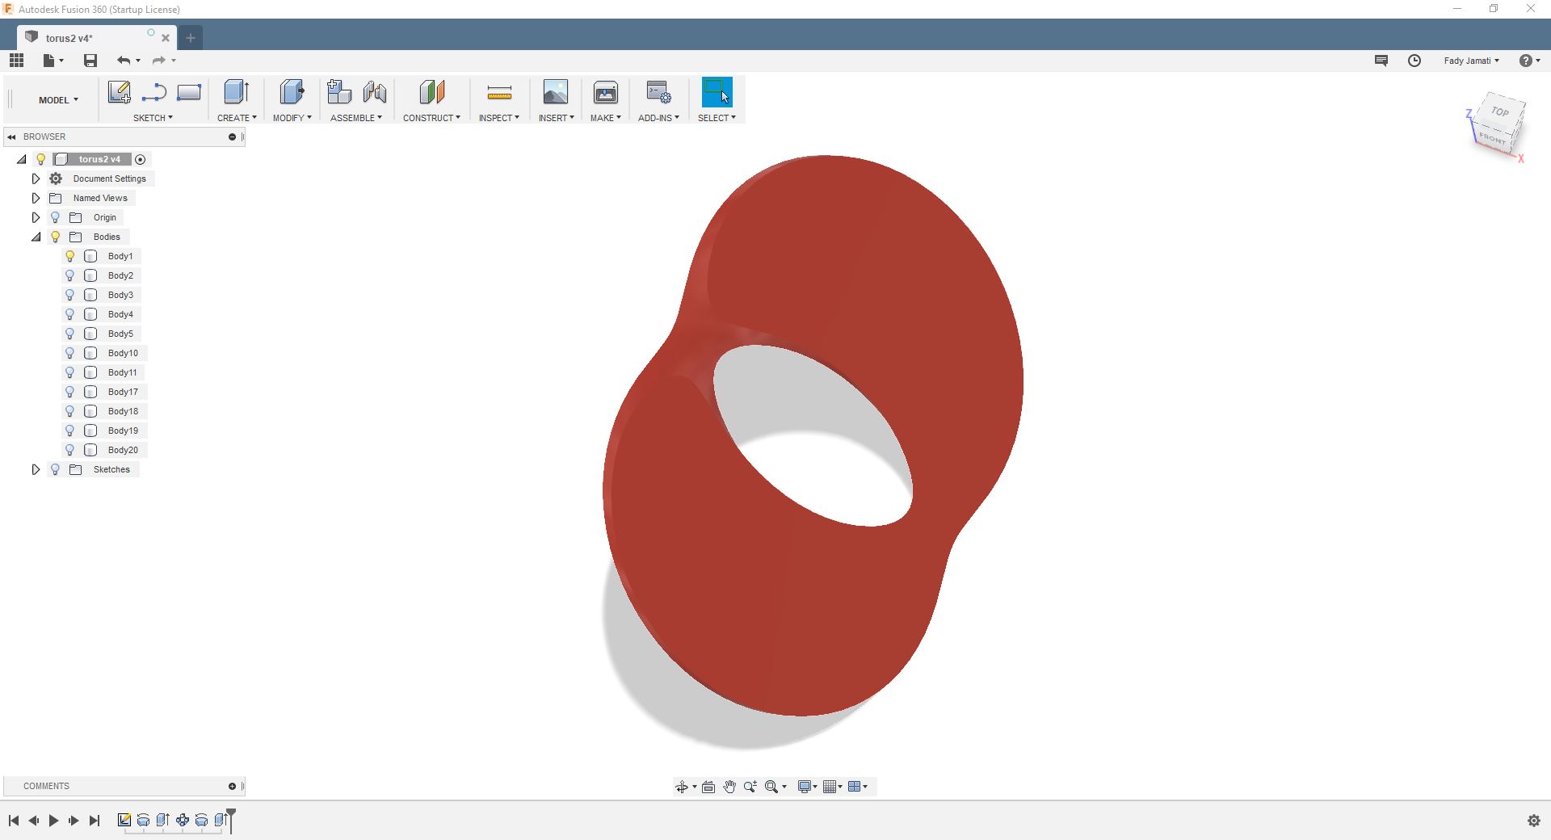Viewport: 1551px width, 840px height.
Task: Click the Press Pull modify icon
Action: [292, 92]
